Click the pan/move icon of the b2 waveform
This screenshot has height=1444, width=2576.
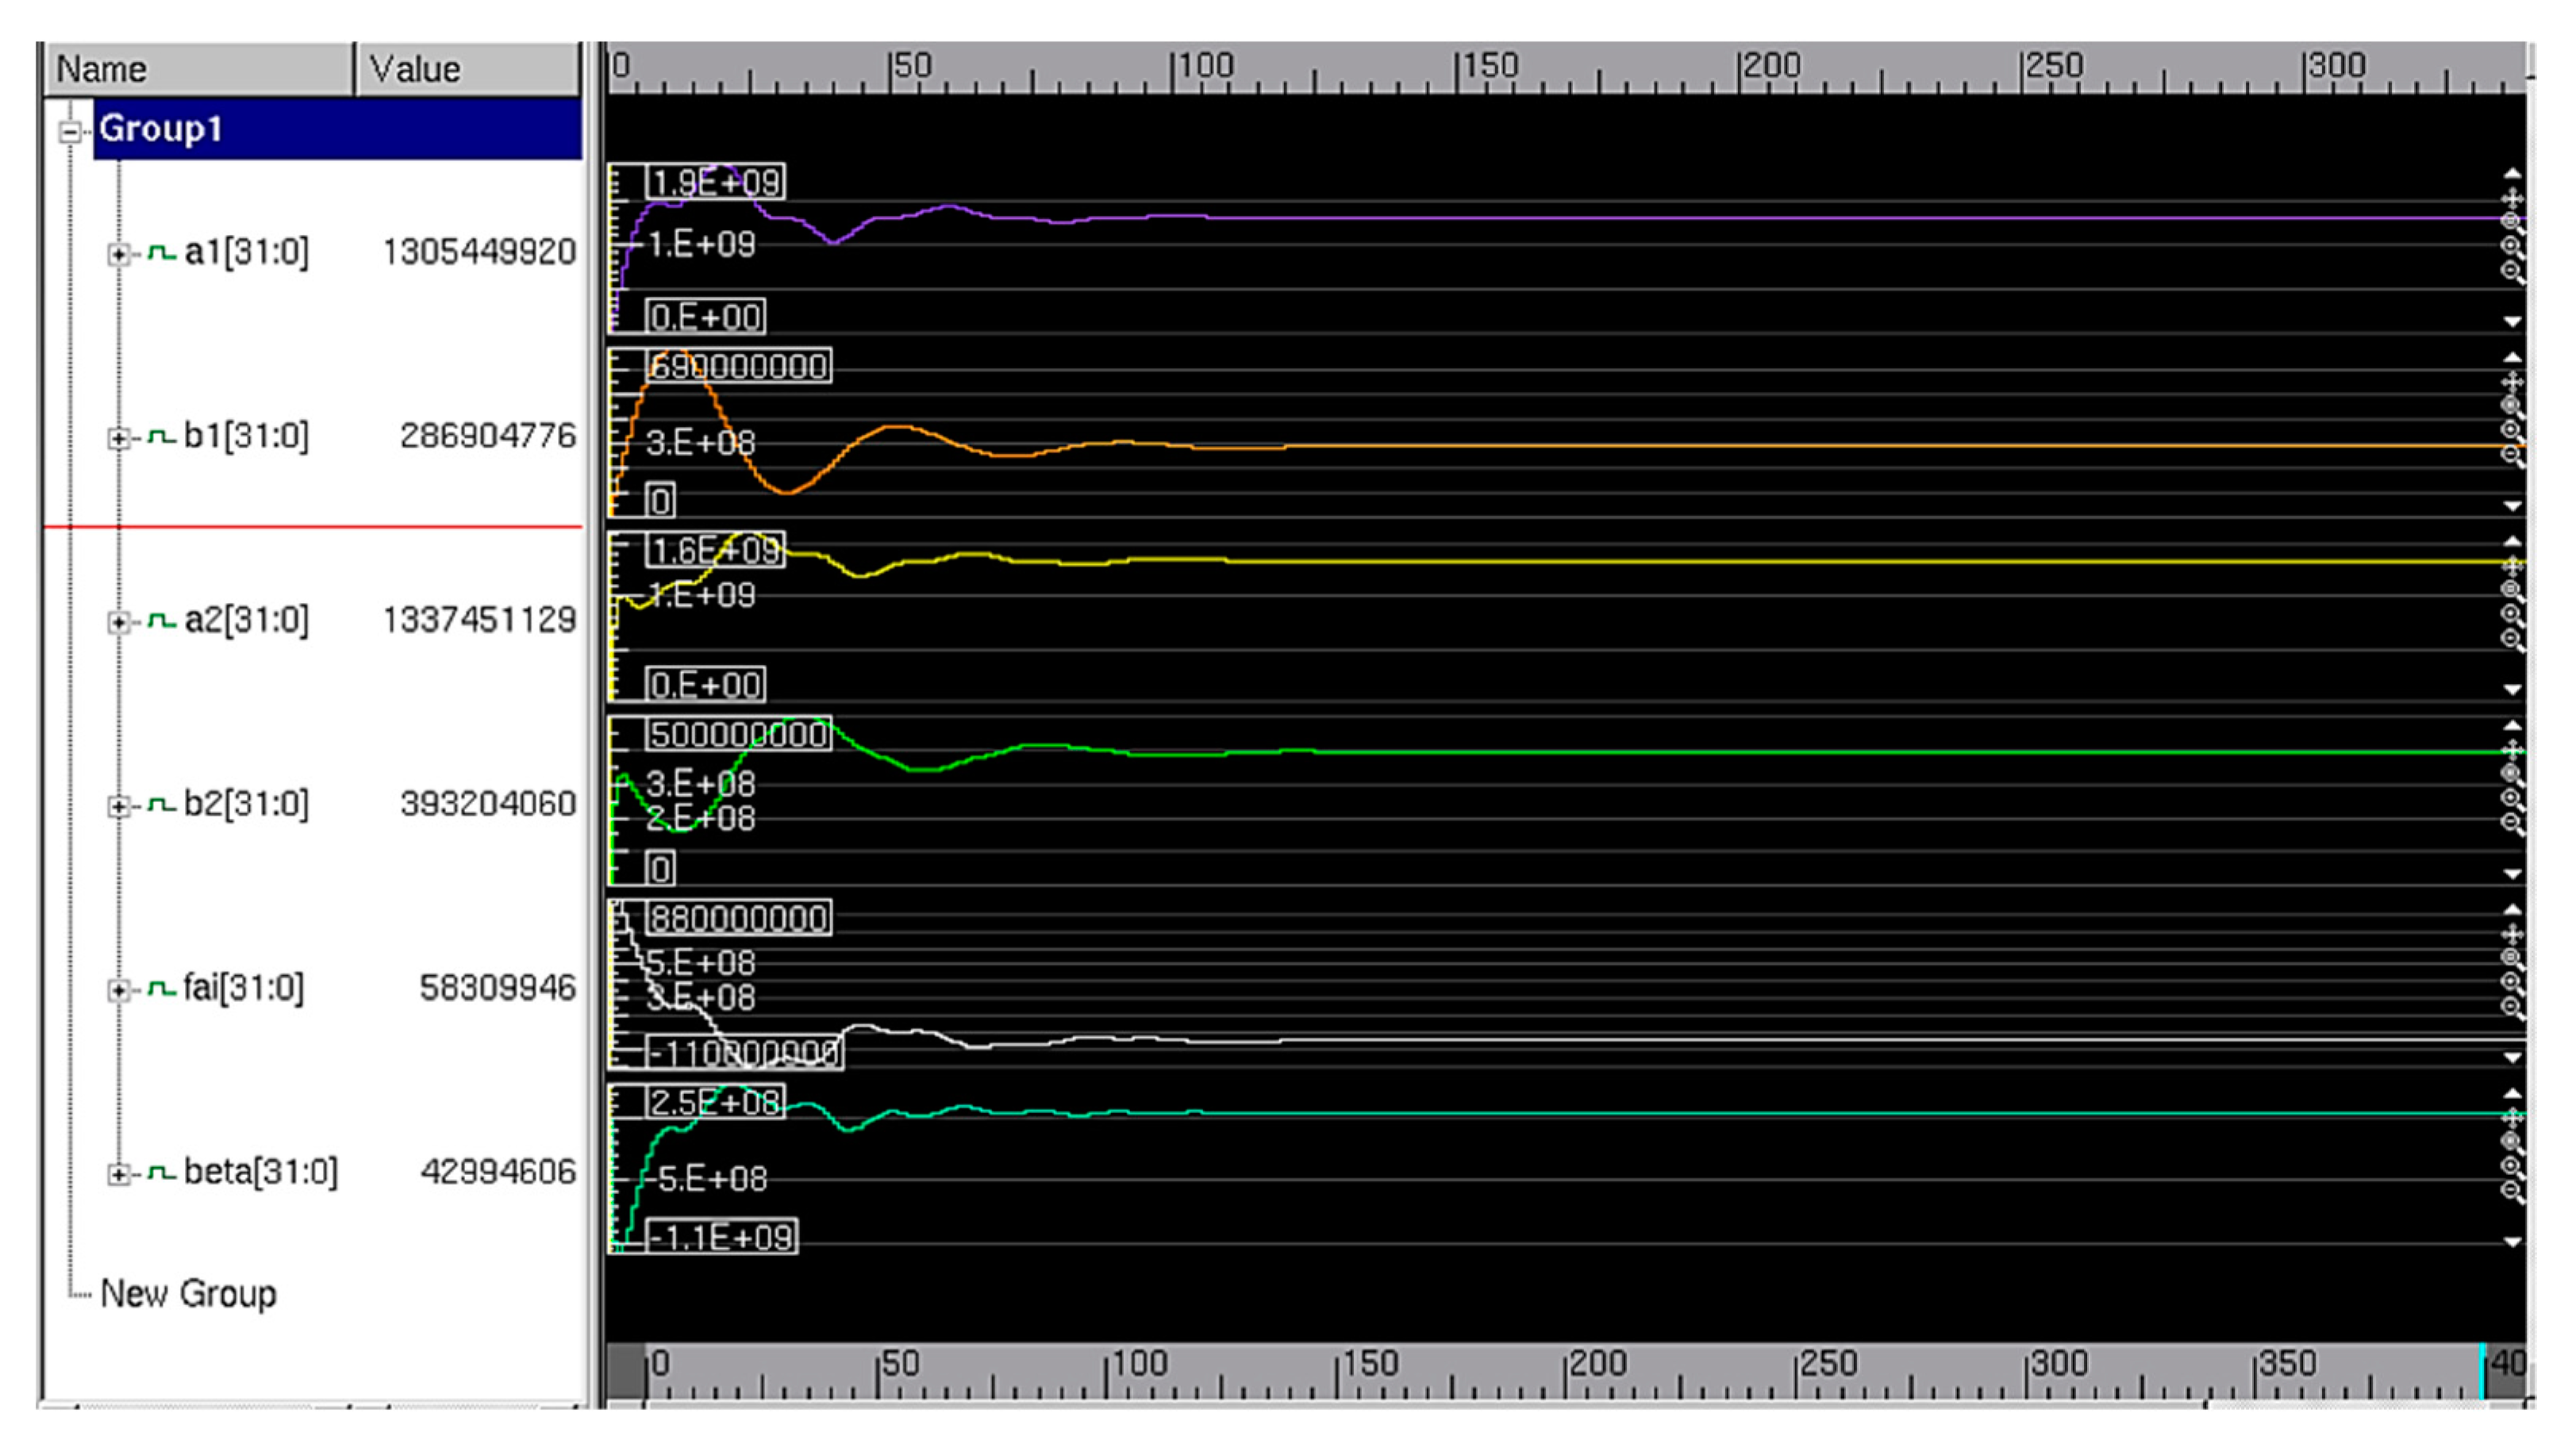coord(2512,750)
